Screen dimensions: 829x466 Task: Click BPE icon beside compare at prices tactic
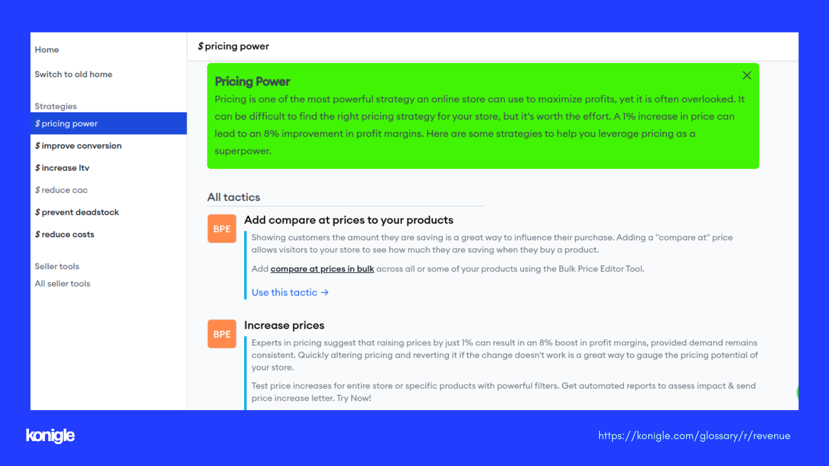click(222, 229)
